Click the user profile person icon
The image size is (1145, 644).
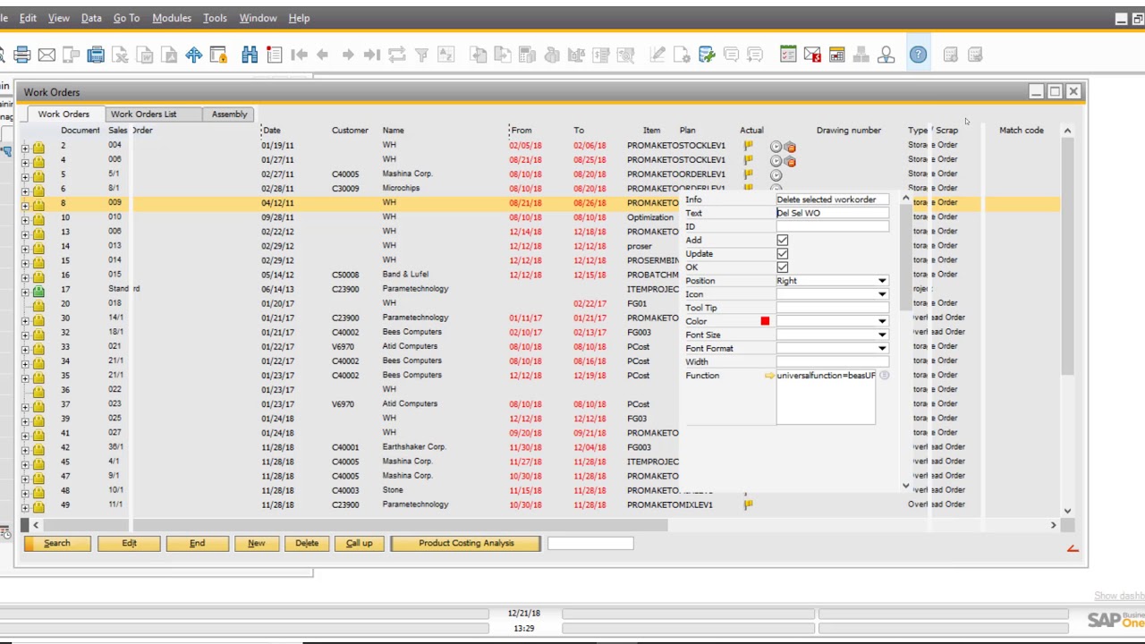click(886, 55)
